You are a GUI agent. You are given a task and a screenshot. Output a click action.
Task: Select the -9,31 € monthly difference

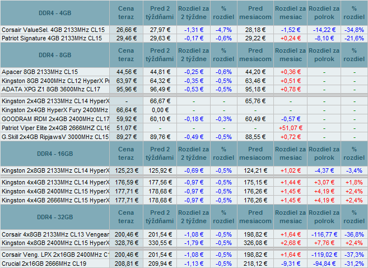click(291, 264)
